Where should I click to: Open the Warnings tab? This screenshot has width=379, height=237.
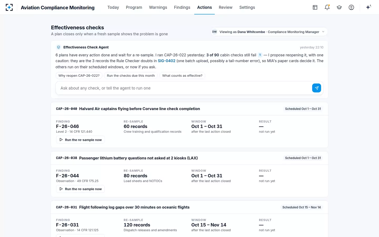point(158,7)
